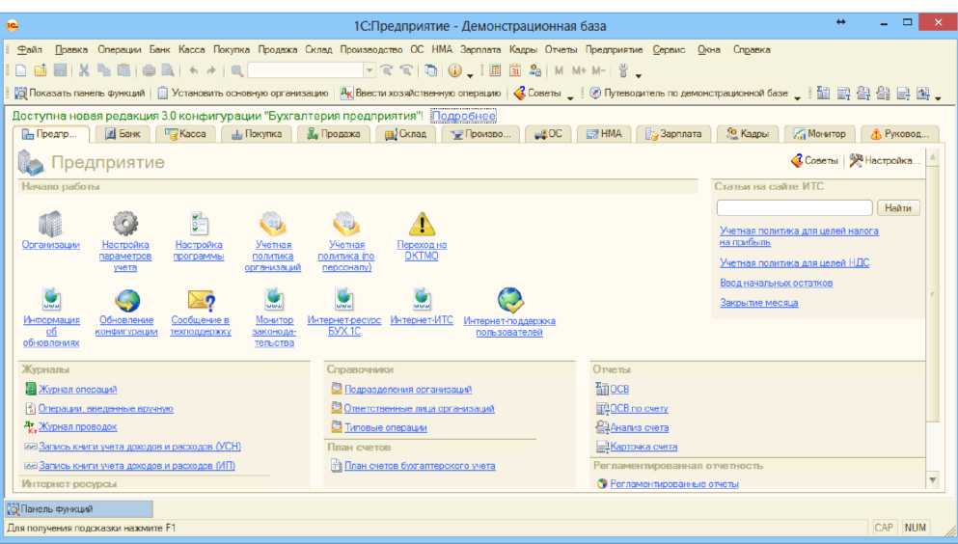958x544 pixels.
Task: Open План счетов бухгалтерского учета link
Action: pos(420,466)
